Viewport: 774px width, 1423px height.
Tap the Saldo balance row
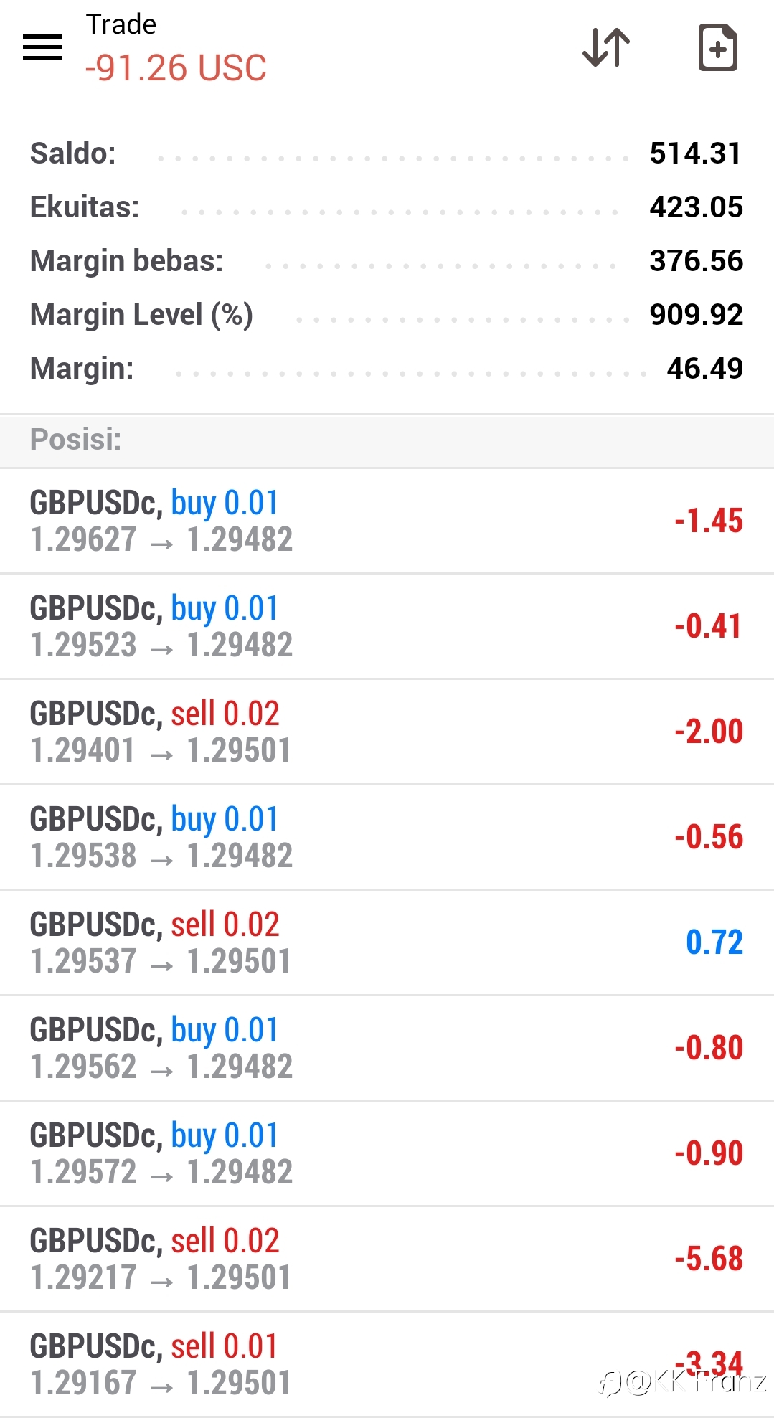click(x=387, y=153)
